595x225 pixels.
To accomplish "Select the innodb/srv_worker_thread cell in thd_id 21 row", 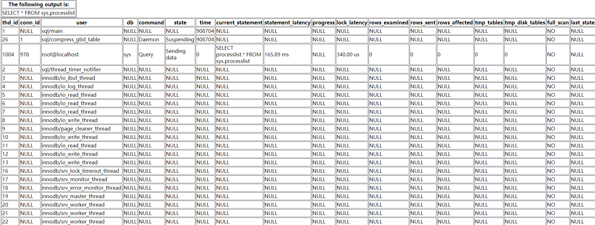I will (x=82, y=213).
